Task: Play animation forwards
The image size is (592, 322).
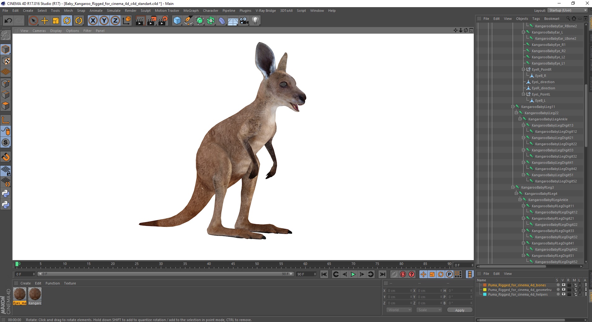Action: (x=353, y=274)
